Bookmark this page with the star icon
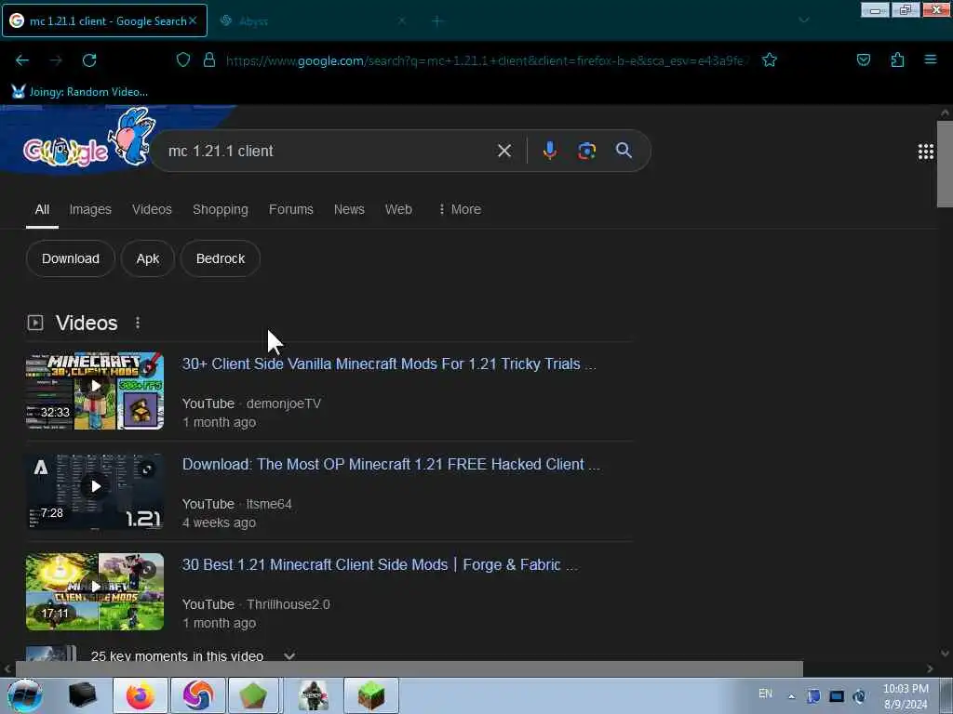This screenshot has width=953, height=714. pos(770,59)
